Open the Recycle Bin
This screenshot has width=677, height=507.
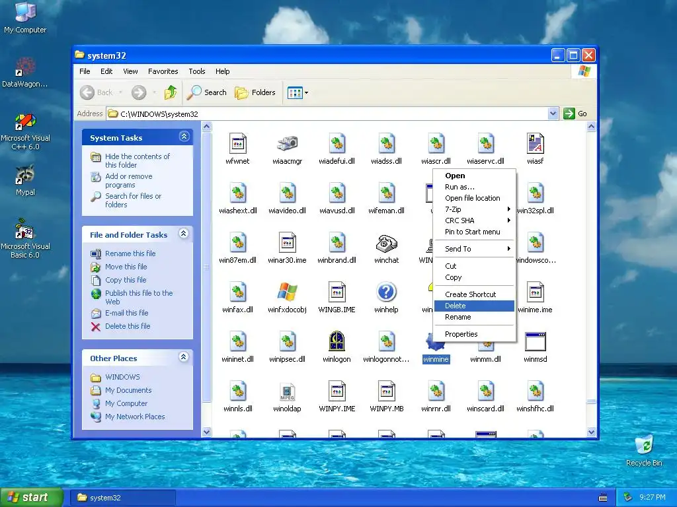pyautogui.click(x=644, y=451)
